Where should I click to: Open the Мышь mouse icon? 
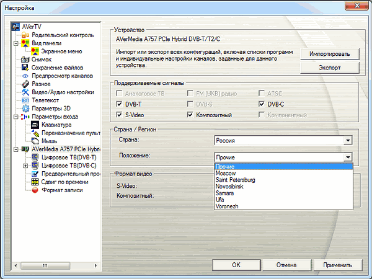point(35,141)
